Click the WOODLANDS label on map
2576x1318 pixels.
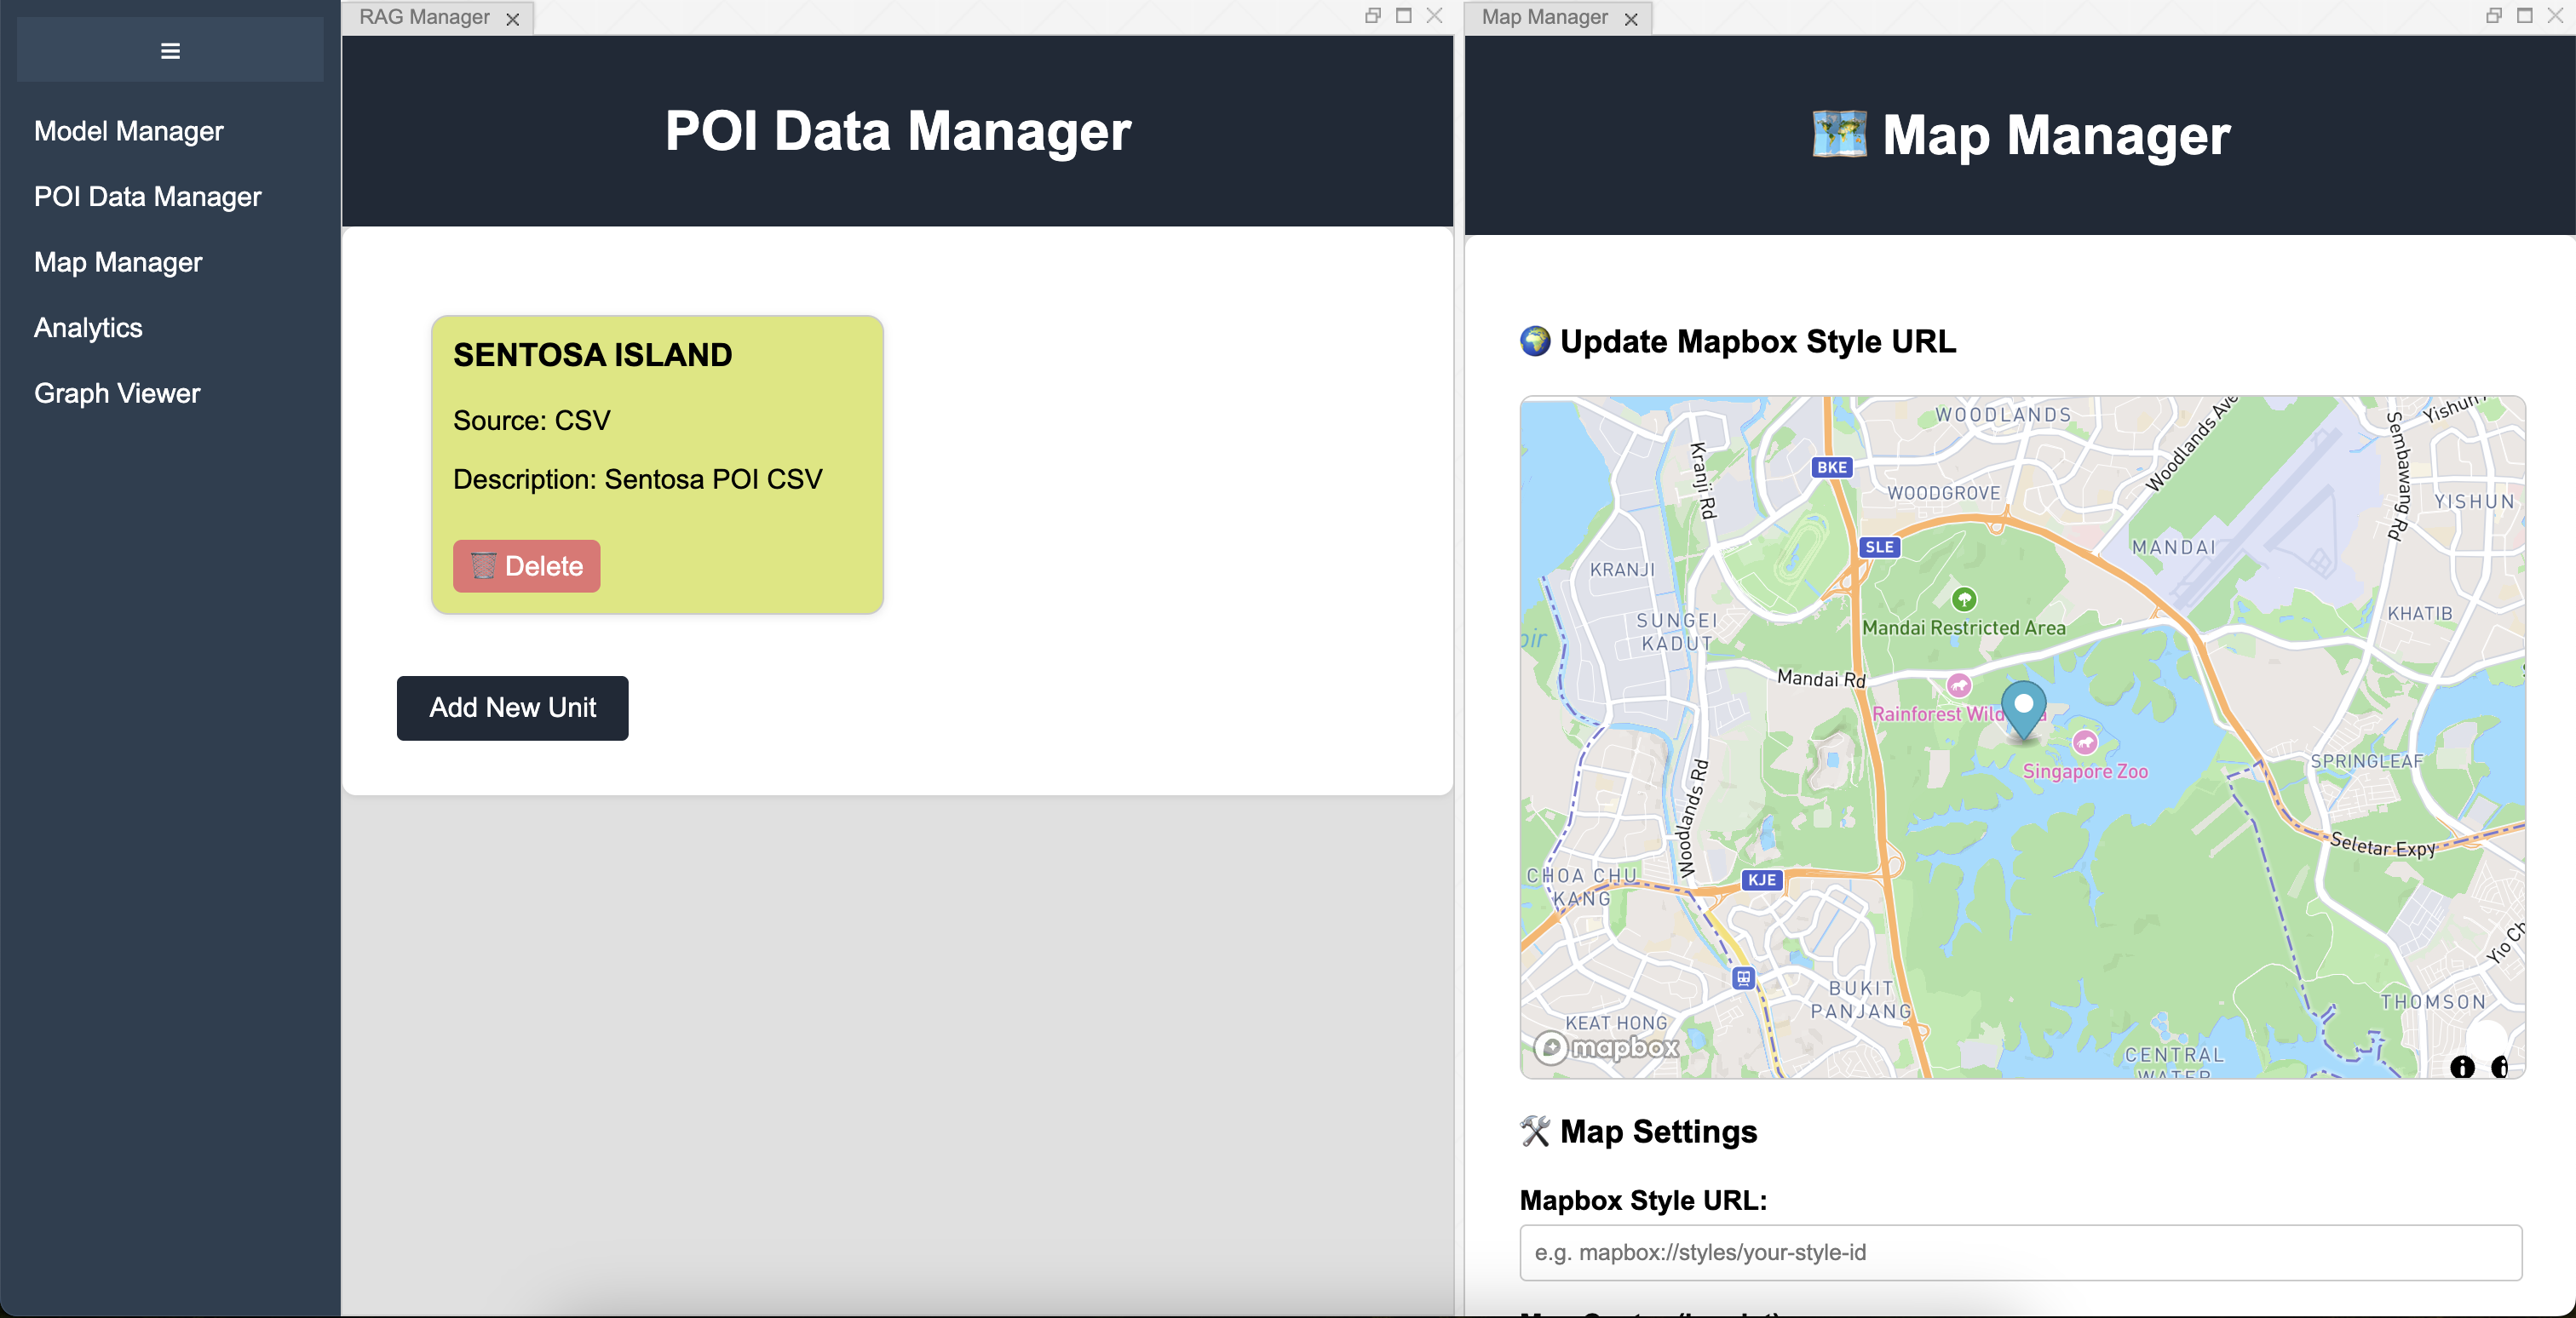(x=2003, y=415)
